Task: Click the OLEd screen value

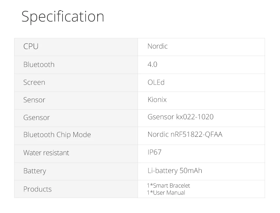Action: (x=156, y=82)
